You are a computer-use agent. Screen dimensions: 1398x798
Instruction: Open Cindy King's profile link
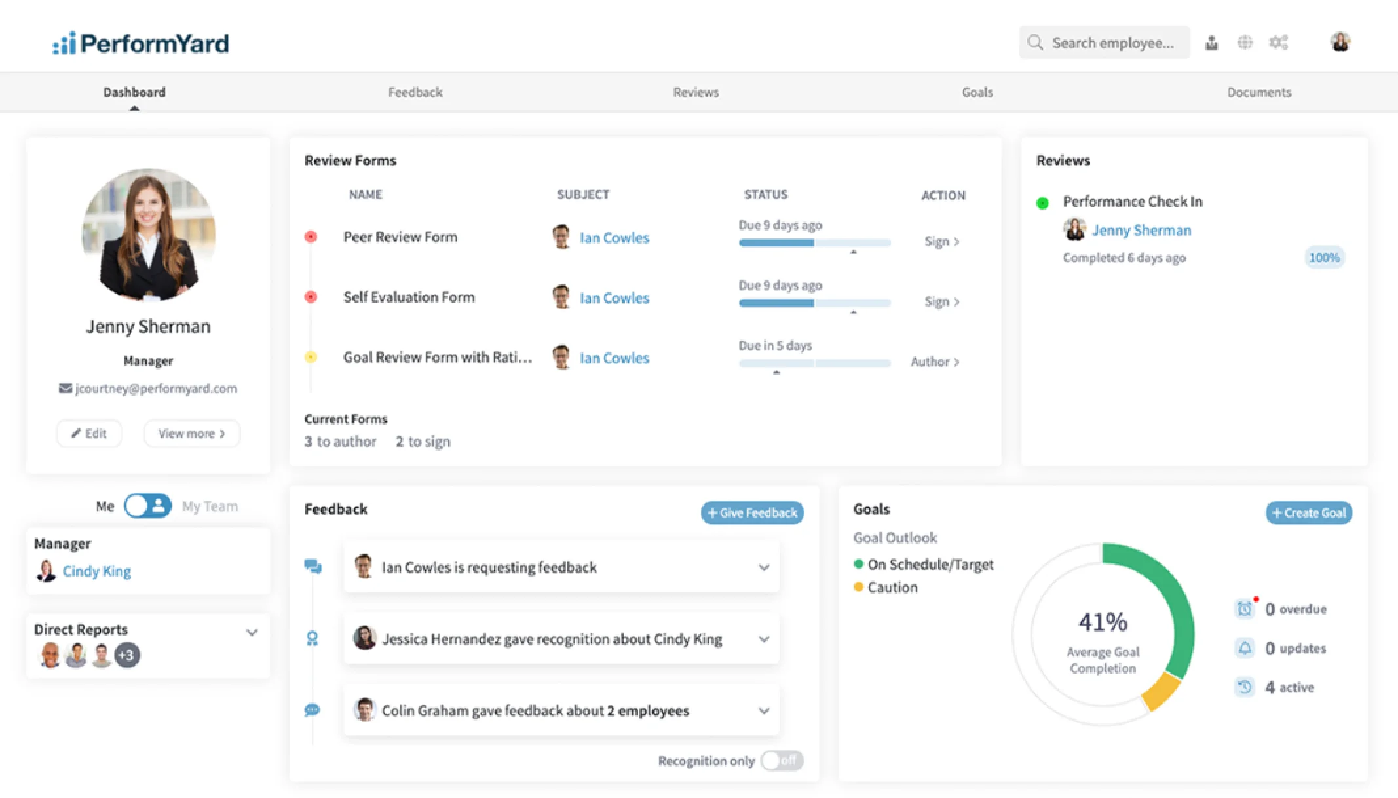point(96,571)
